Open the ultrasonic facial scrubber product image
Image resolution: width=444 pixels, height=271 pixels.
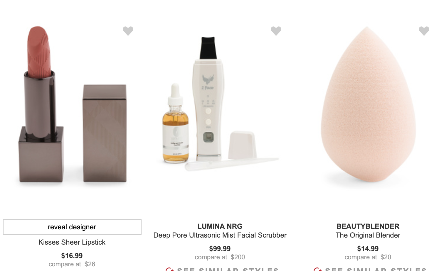click(220, 103)
